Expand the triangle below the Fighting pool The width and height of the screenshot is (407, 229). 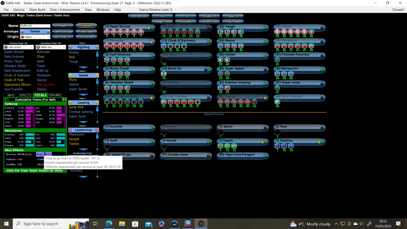(x=83, y=67)
